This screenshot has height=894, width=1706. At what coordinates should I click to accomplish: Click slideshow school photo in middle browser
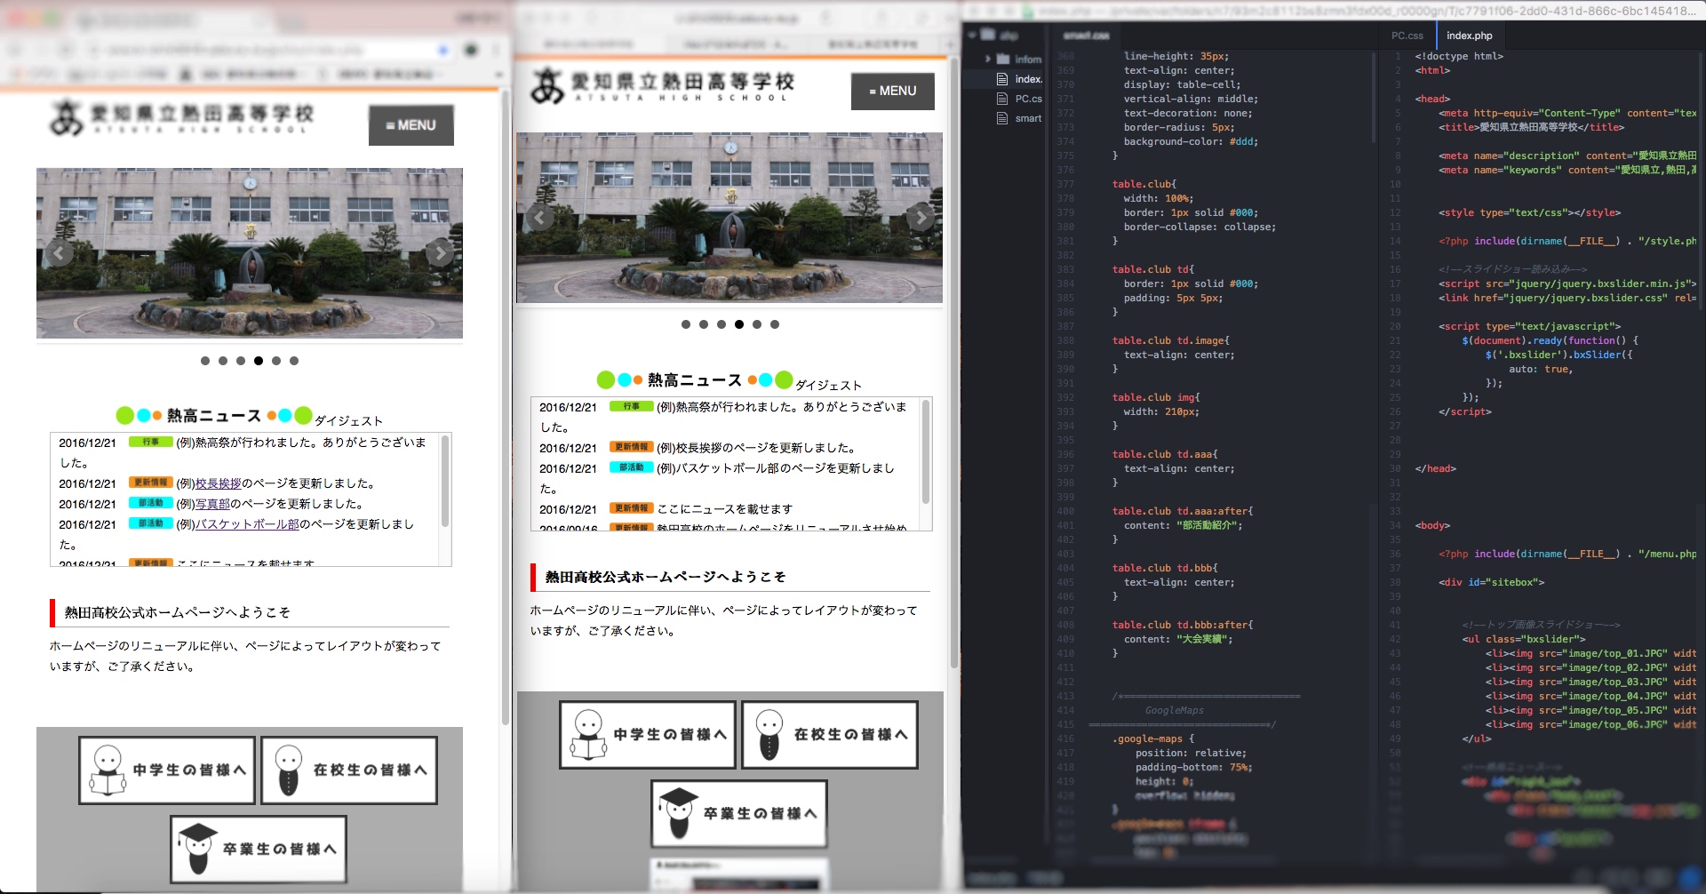tap(729, 218)
